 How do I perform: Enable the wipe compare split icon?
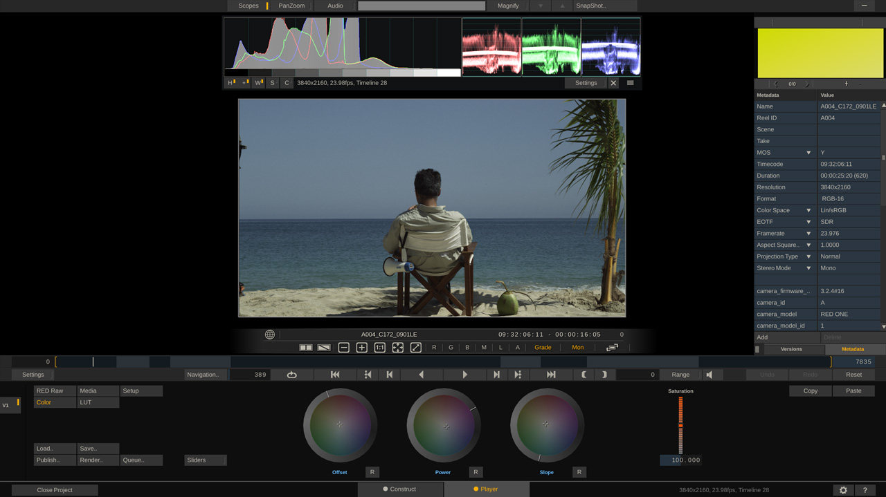[323, 347]
